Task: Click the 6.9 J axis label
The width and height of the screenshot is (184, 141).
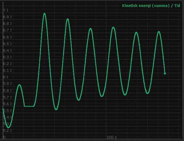Action: tap(7, 17)
